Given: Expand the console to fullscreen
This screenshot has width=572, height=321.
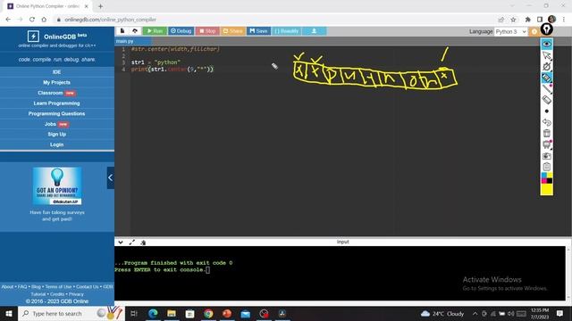Looking at the screenshot, I should [131, 242].
